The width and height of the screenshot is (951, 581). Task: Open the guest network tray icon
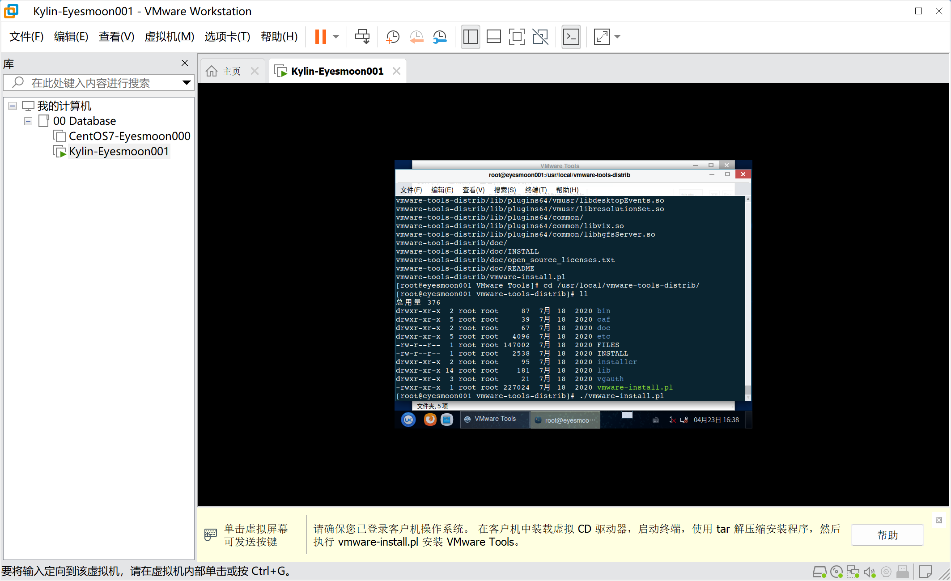pos(684,420)
